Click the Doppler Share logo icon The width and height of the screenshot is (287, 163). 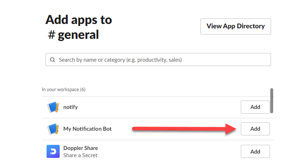pyautogui.click(x=53, y=151)
